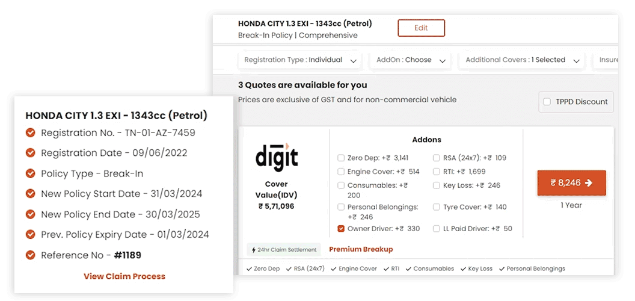Image resolution: width=635 pixels, height=301 pixels.
Task: Click check icon beside Policy Type
Action: 31,173
